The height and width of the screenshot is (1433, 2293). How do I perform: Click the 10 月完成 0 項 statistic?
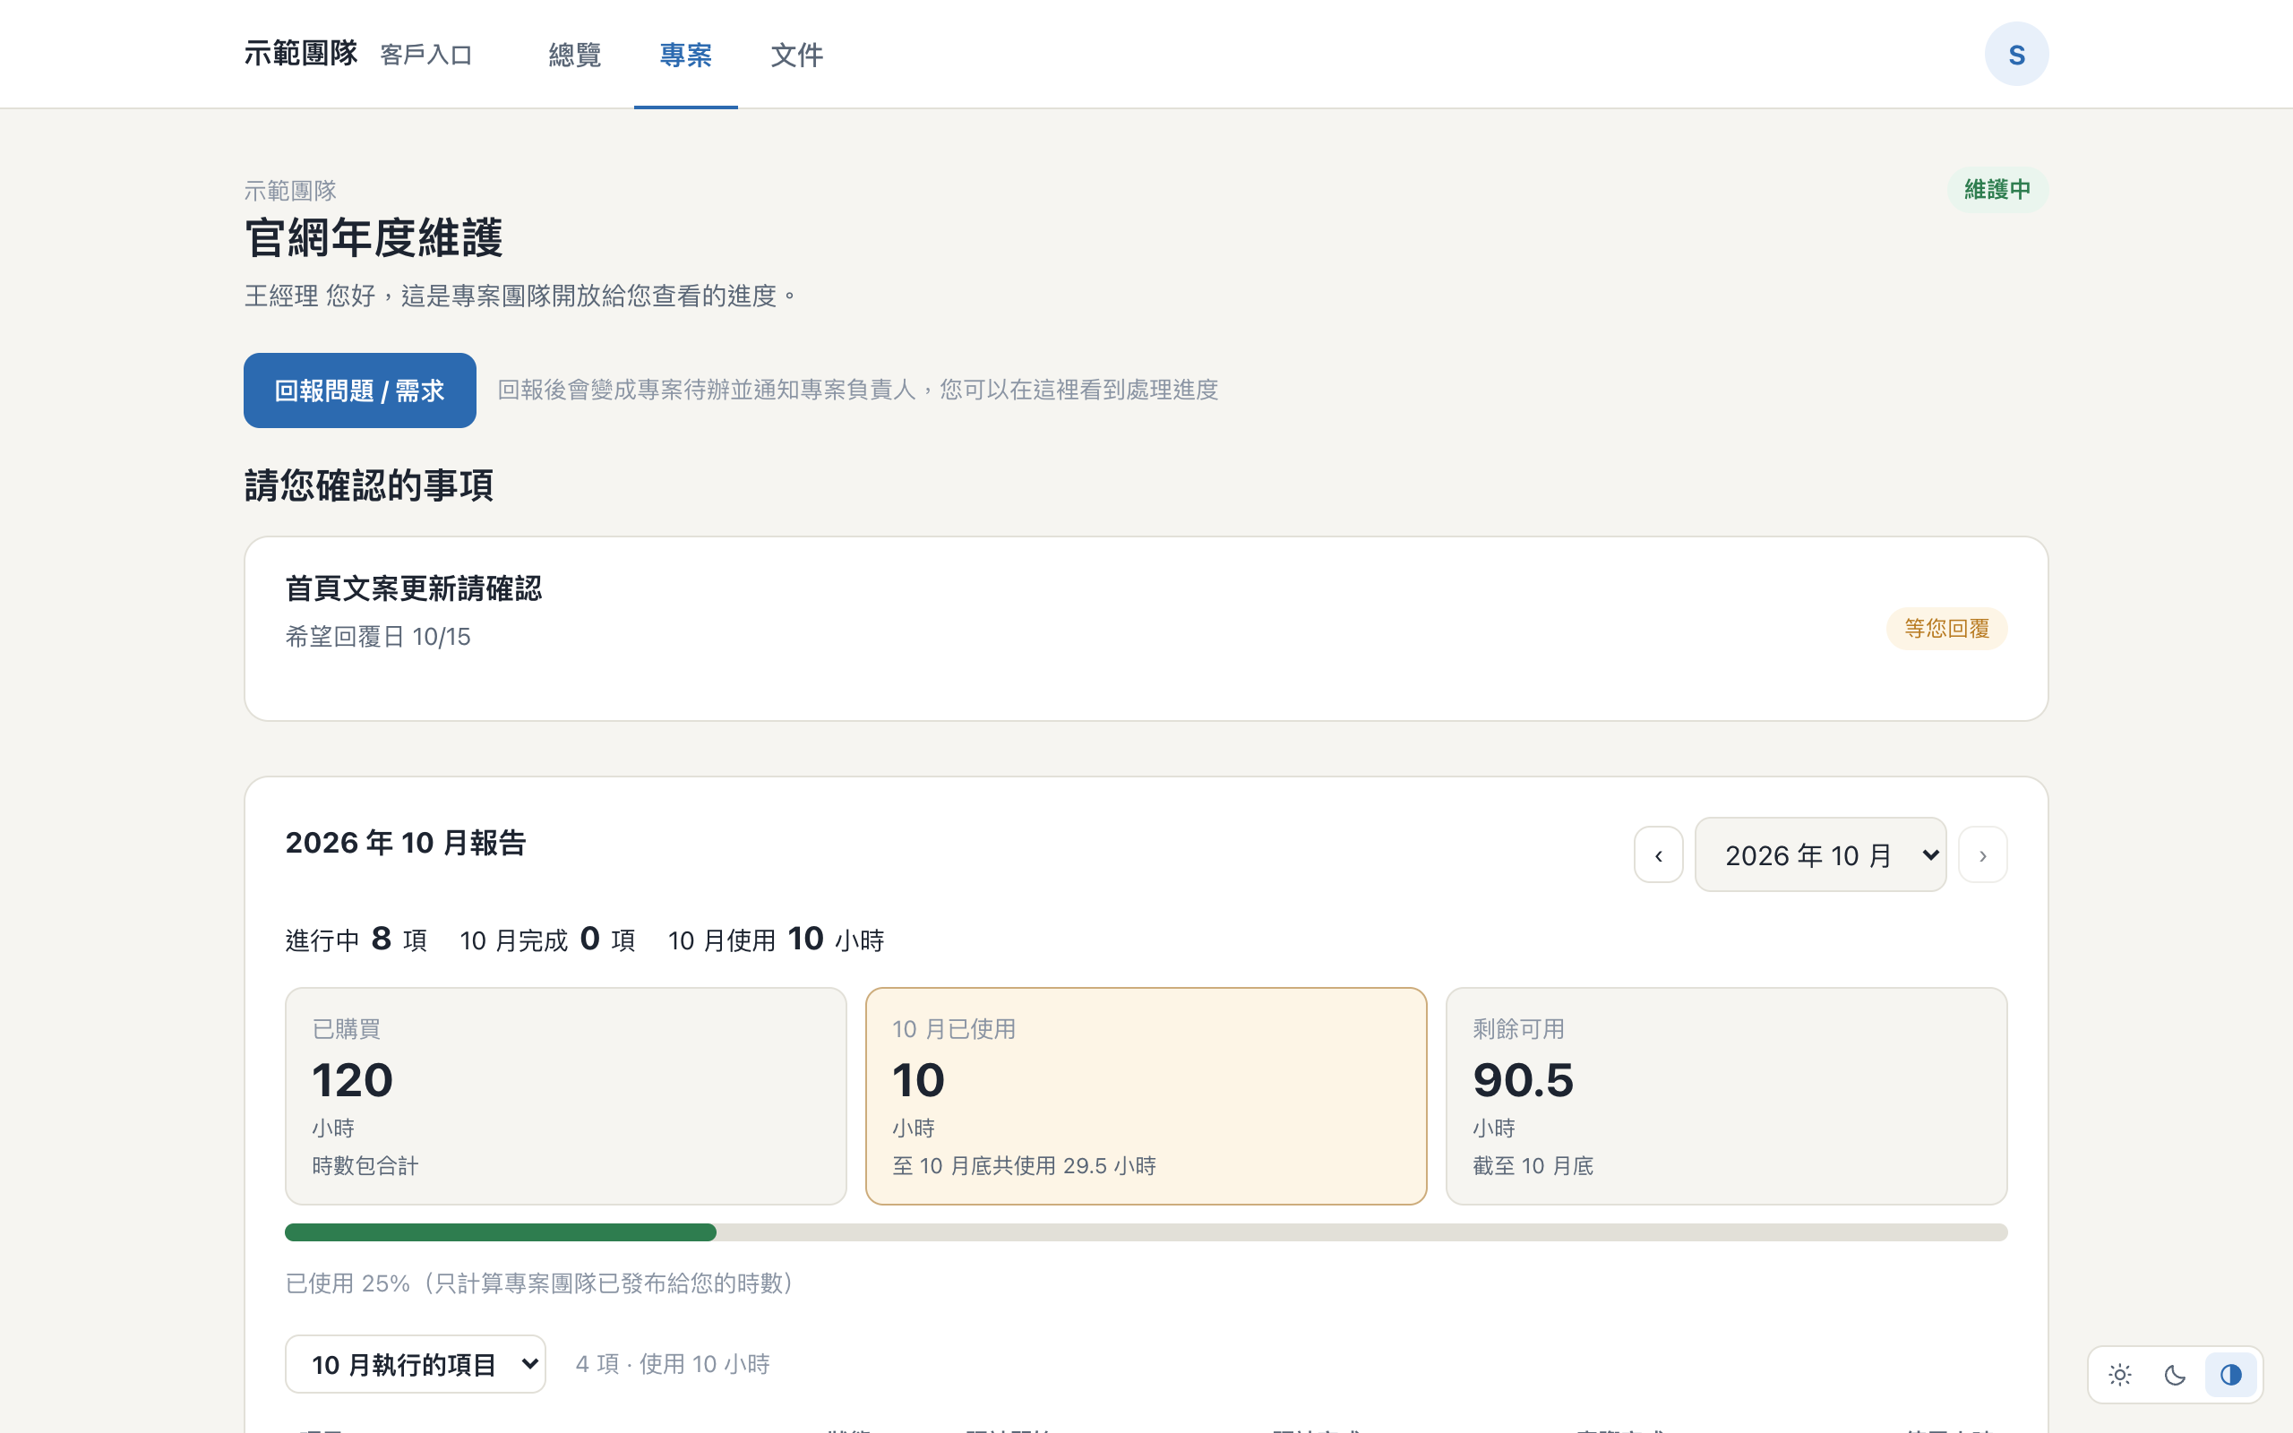click(x=547, y=940)
